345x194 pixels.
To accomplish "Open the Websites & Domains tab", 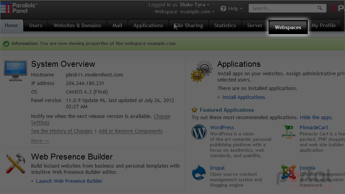I will tap(78, 26).
